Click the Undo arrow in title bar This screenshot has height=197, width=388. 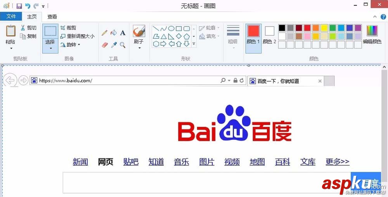pos(28,6)
